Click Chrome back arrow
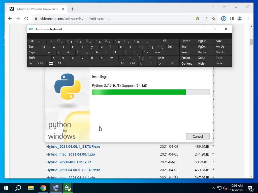The height and width of the screenshot is (193, 258). [x=10, y=19]
